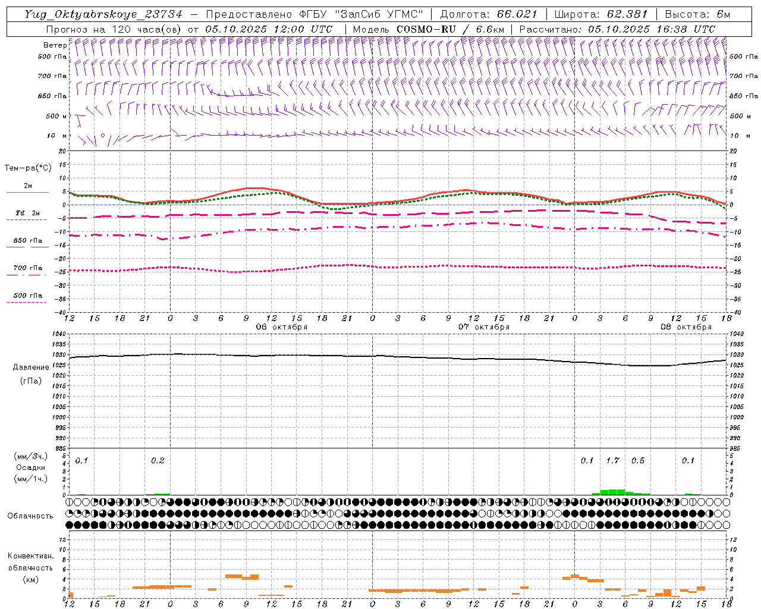Select the '850 гПа' temperature legend entry

[27, 241]
